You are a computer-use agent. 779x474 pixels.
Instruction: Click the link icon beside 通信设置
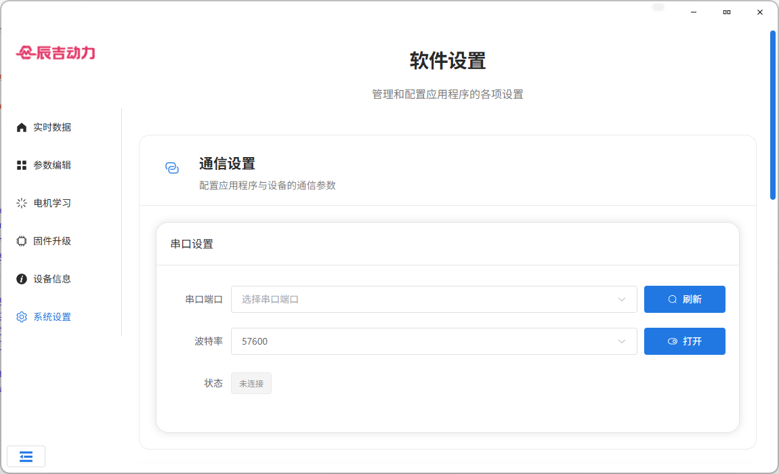pos(172,168)
